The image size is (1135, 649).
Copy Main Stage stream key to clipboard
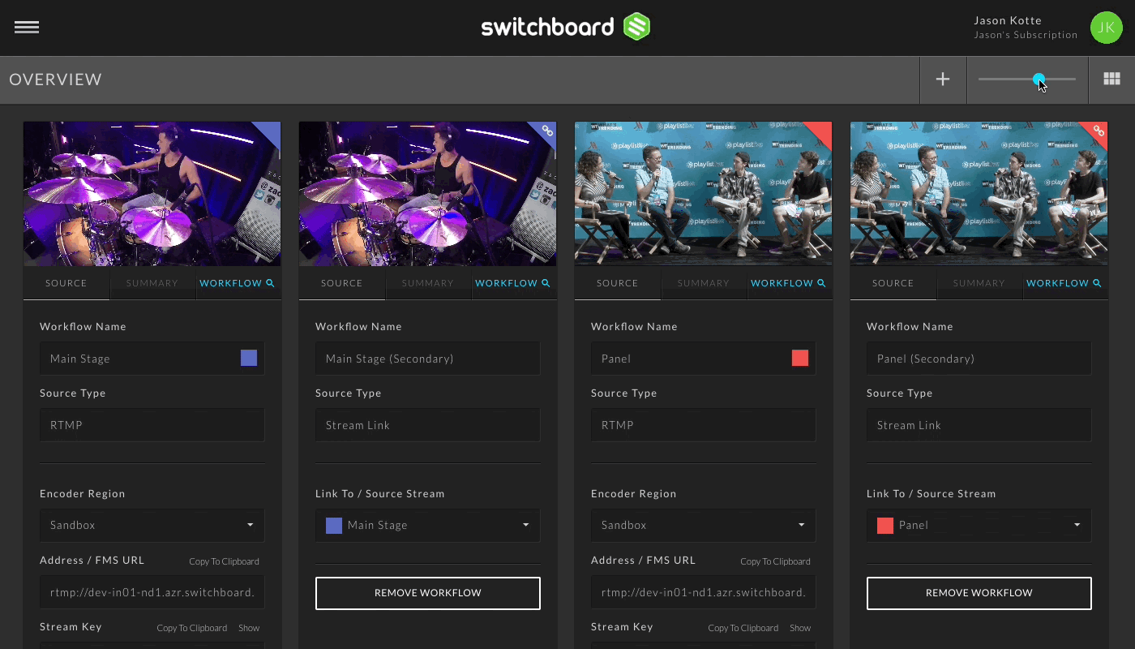point(192,628)
